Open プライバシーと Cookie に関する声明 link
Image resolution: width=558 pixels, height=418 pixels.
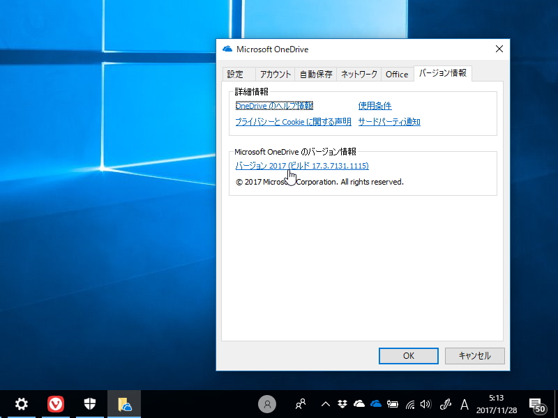pos(293,122)
